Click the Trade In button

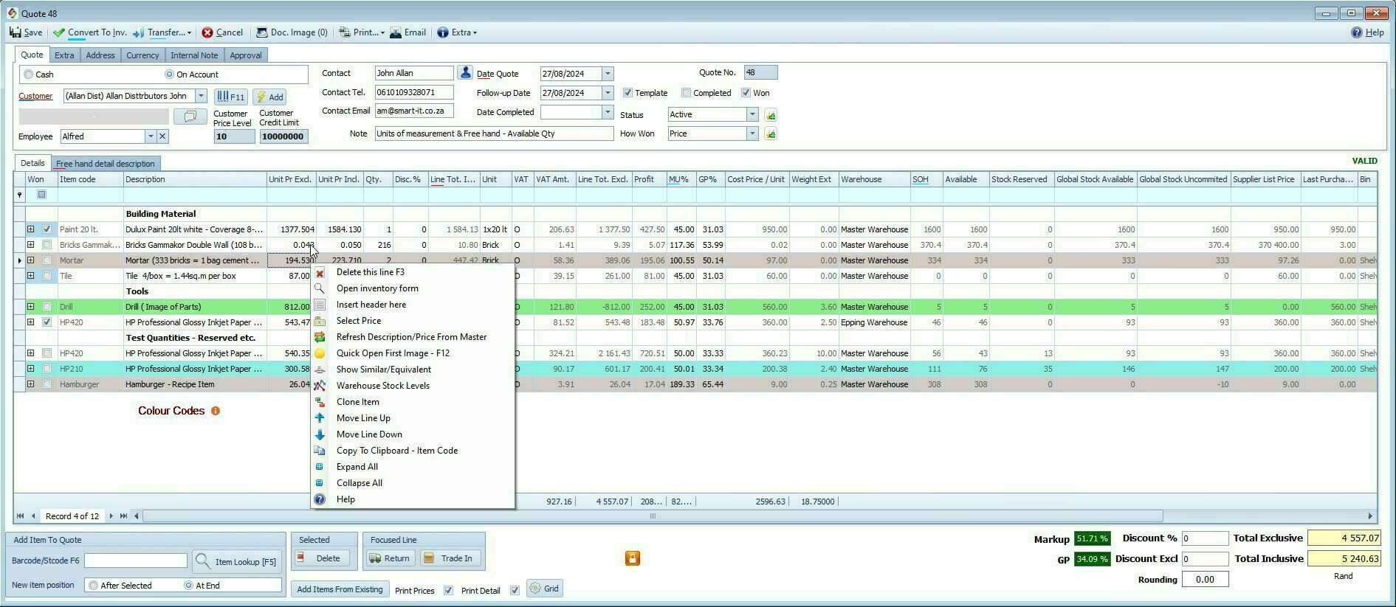(x=450, y=558)
